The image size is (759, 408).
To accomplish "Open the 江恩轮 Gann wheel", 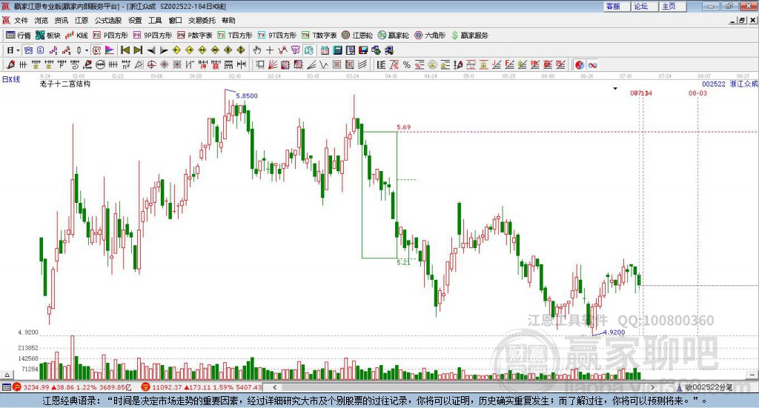I will pyautogui.click(x=357, y=36).
